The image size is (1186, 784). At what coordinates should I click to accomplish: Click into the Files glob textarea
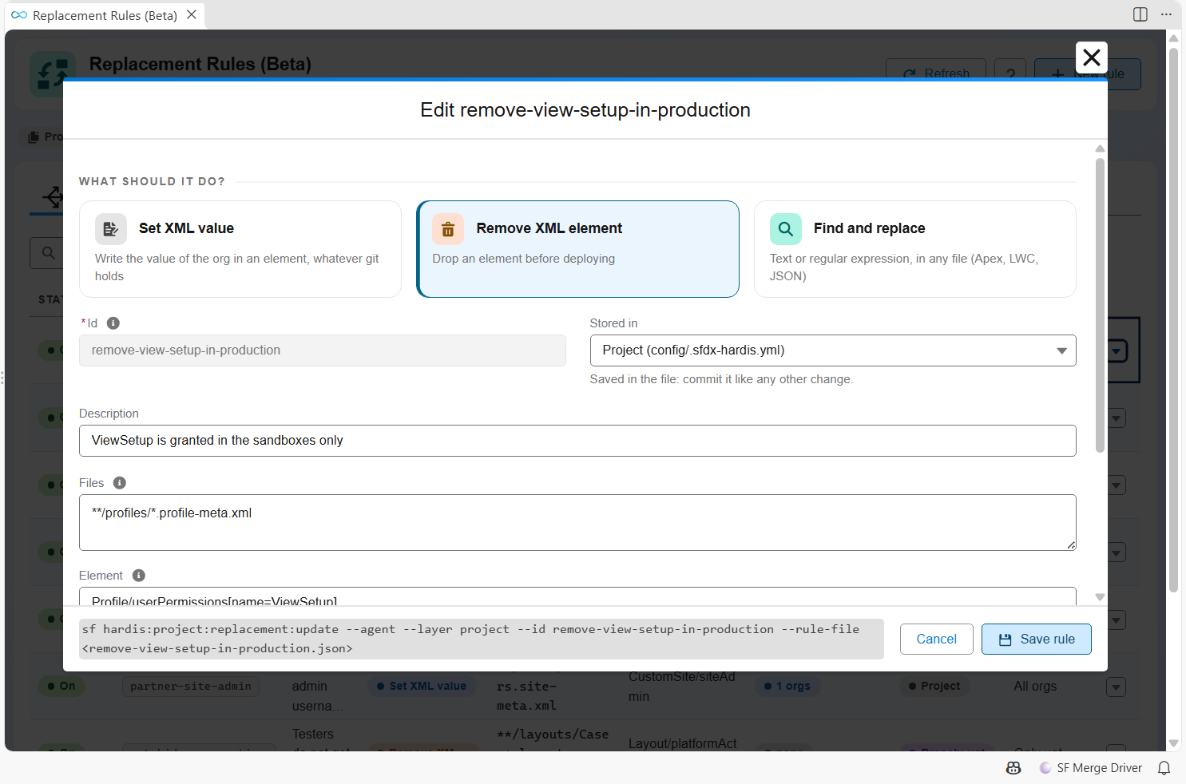[577, 523]
